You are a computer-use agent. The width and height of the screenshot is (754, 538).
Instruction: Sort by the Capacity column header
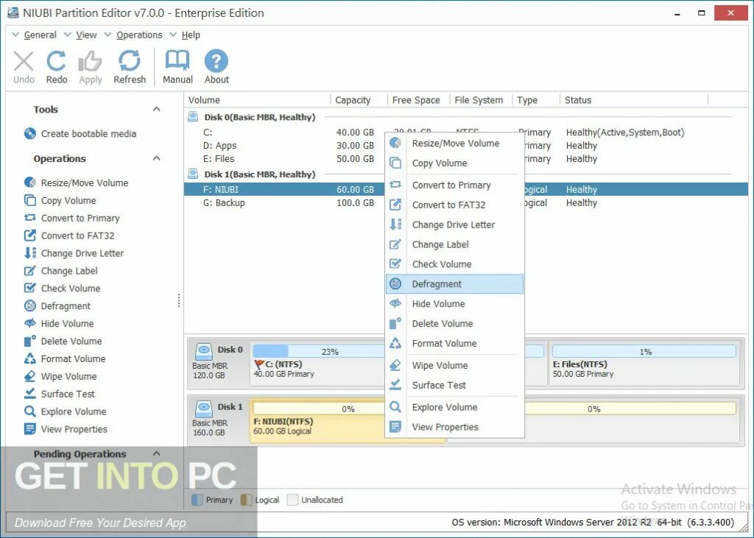click(353, 100)
